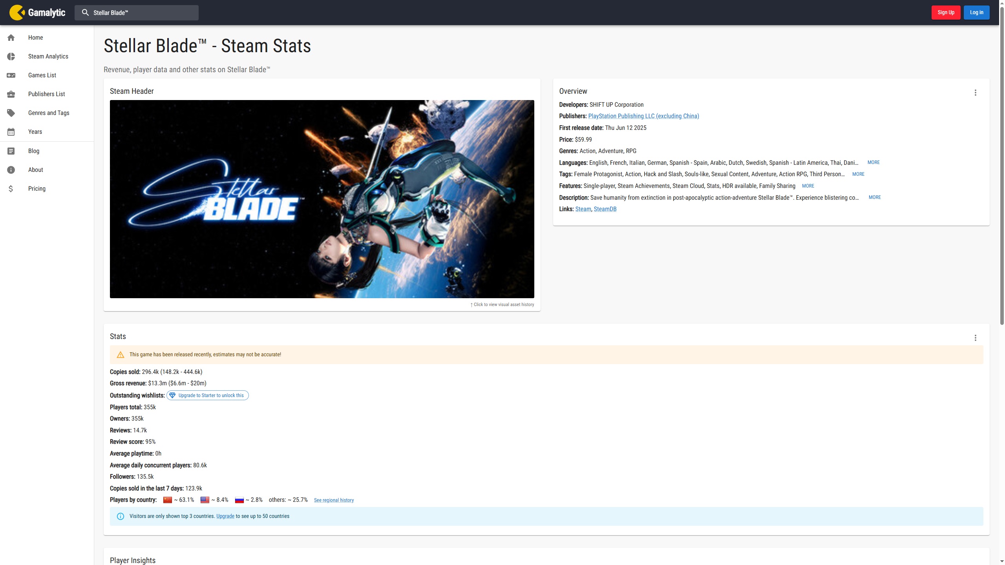This screenshot has height=565, width=1005.
Task: Click the info circle icon in visitors notice
Action: [121, 516]
